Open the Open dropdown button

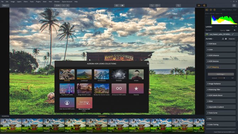pos(5,5)
